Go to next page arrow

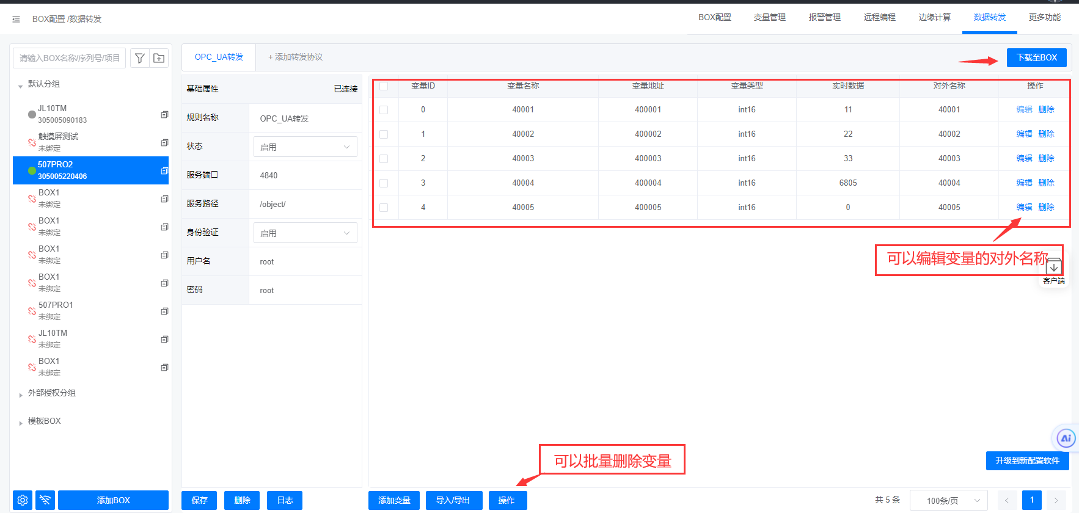(x=1056, y=500)
